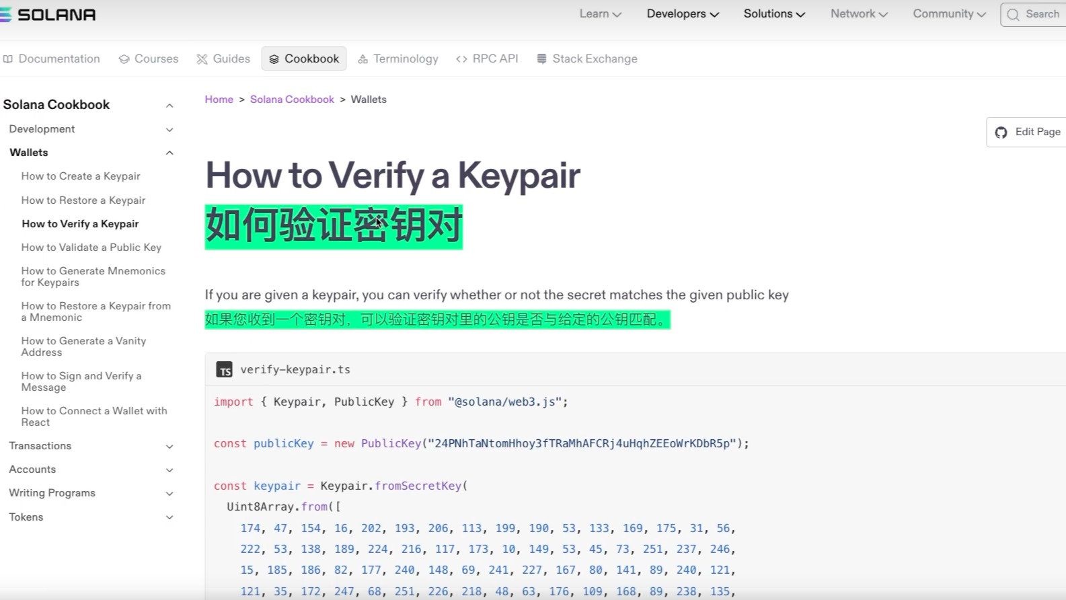Click the Transactions section label
Screen dimensions: 1066x600
[40, 446]
